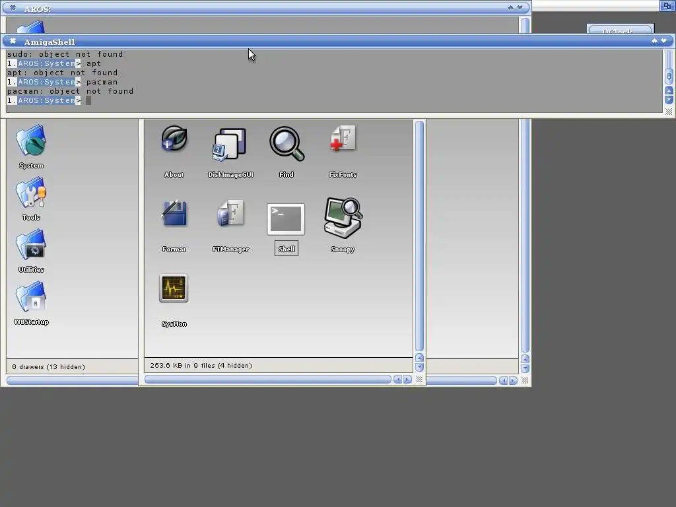Image resolution: width=676 pixels, height=507 pixels.
Task: Click AROS: window scroll-down arrow
Action: click(525, 368)
